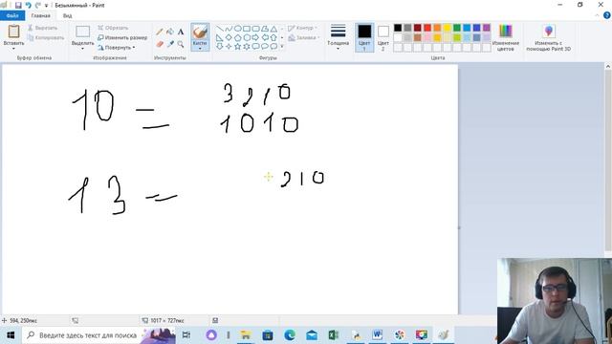Screen dimensions: 612x344
Task: Open Изменить с помощью Paint 3D
Action: pyautogui.click(x=548, y=37)
